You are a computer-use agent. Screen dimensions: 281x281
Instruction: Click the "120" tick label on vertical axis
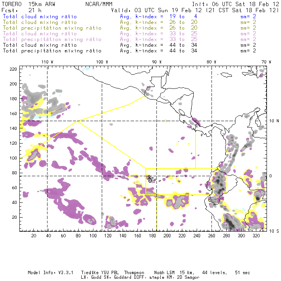coord(13,144)
